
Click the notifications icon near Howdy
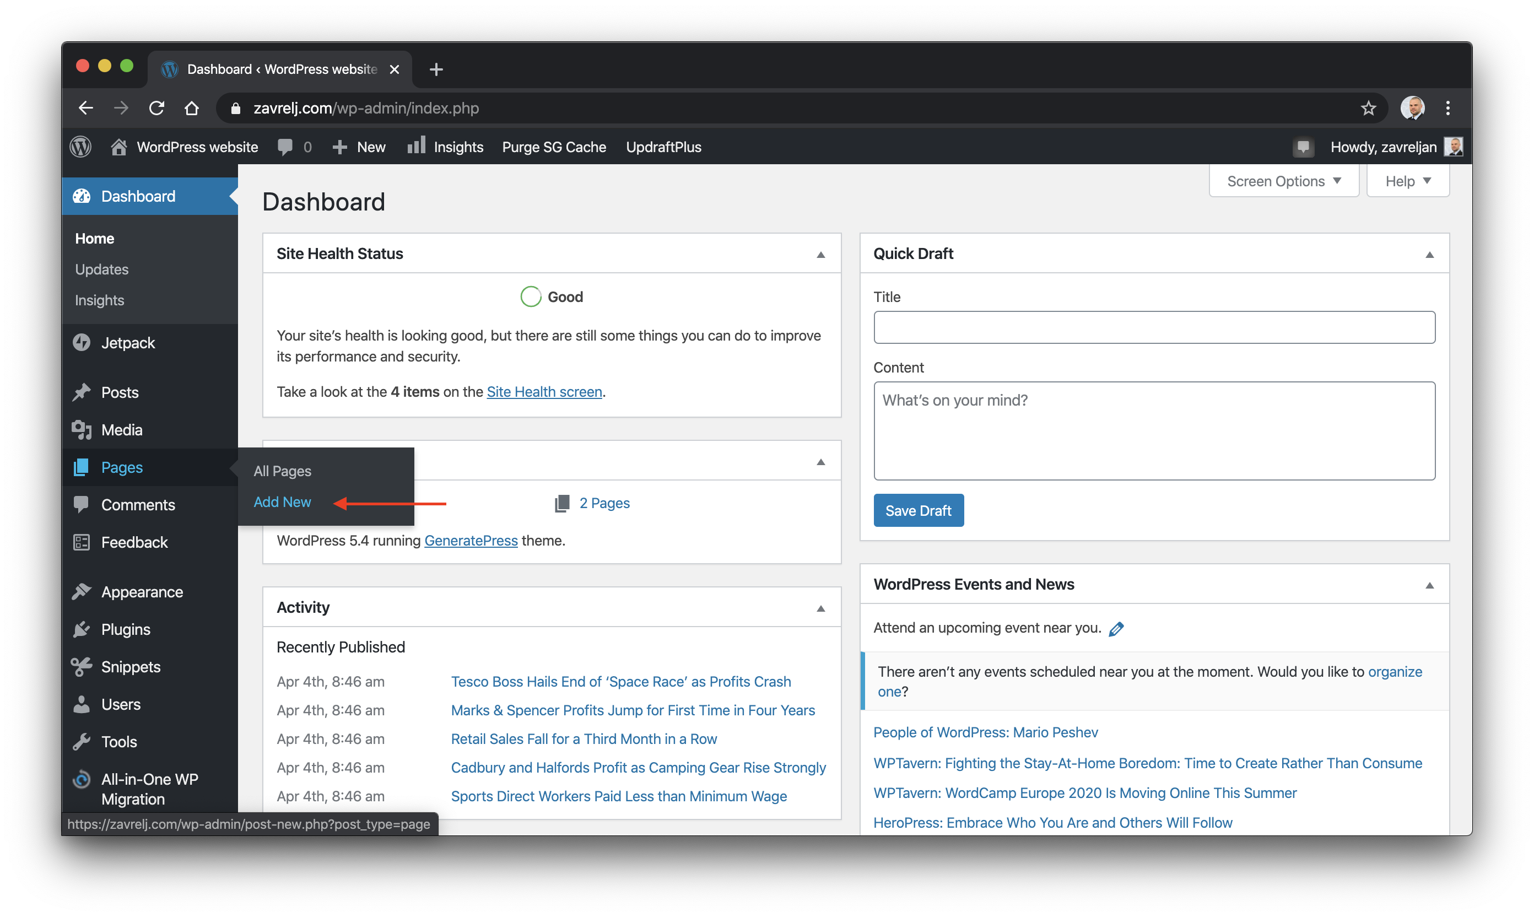(1303, 147)
